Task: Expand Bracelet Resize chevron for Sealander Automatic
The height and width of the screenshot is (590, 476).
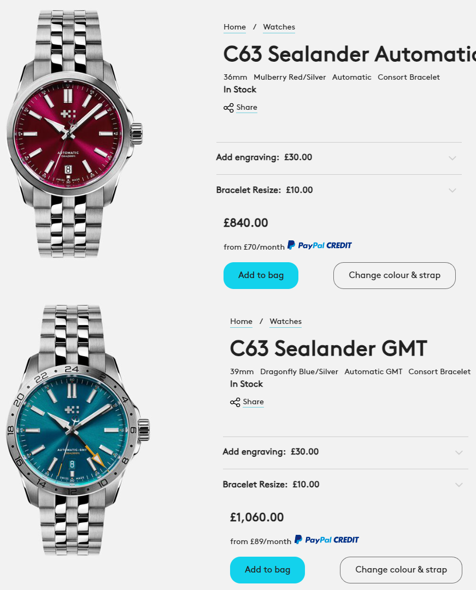Action: (452, 191)
